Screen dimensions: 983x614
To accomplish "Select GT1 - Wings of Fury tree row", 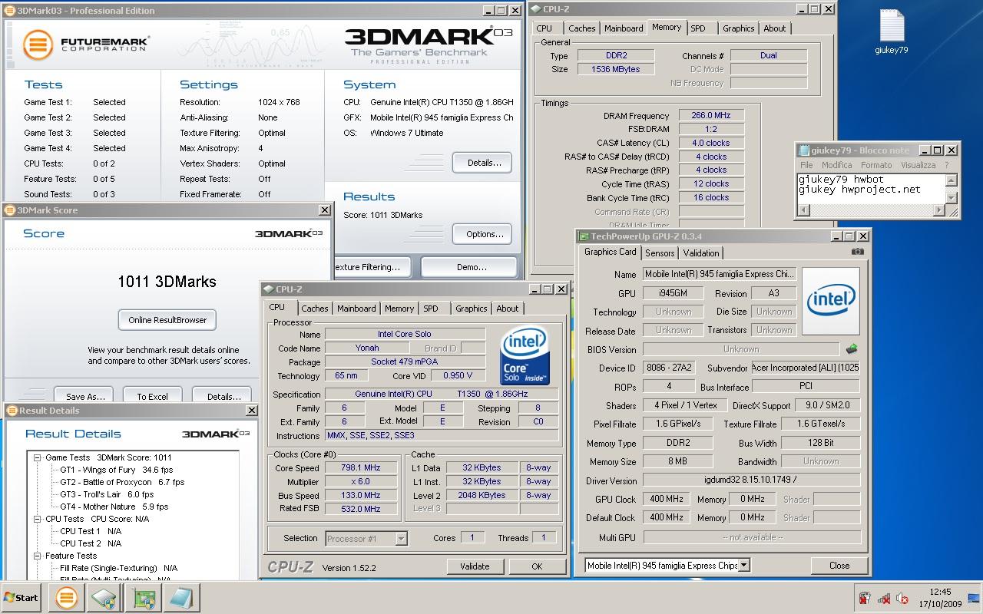I will [117, 470].
